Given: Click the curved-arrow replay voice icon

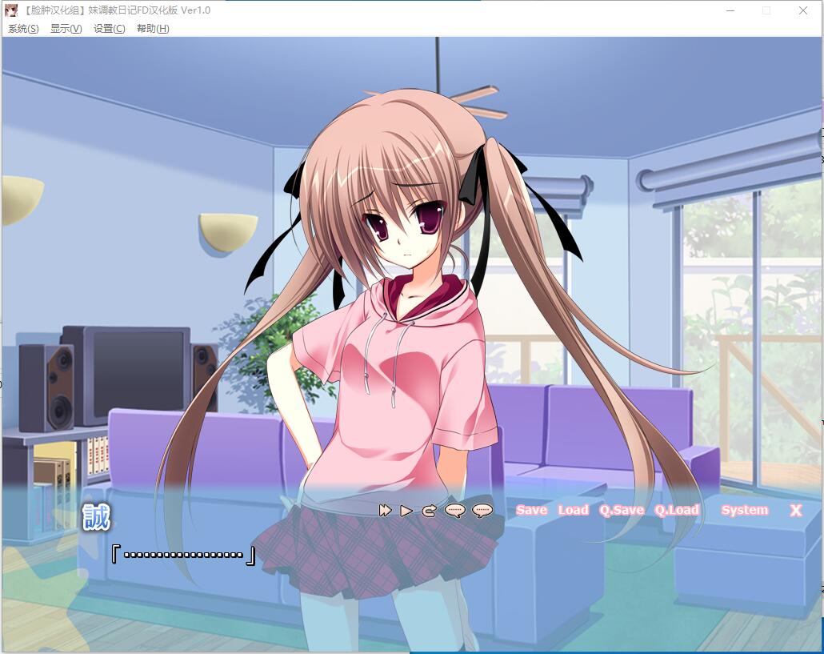Looking at the screenshot, I should coord(429,510).
